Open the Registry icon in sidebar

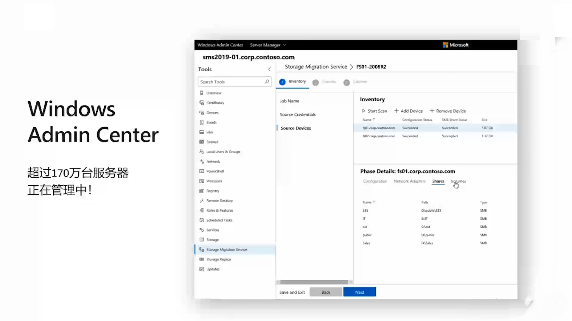(x=202, y=191)
